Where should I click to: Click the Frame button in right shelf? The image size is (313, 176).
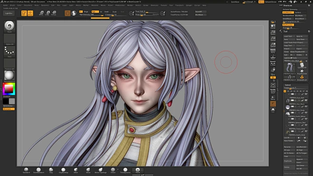273,86
